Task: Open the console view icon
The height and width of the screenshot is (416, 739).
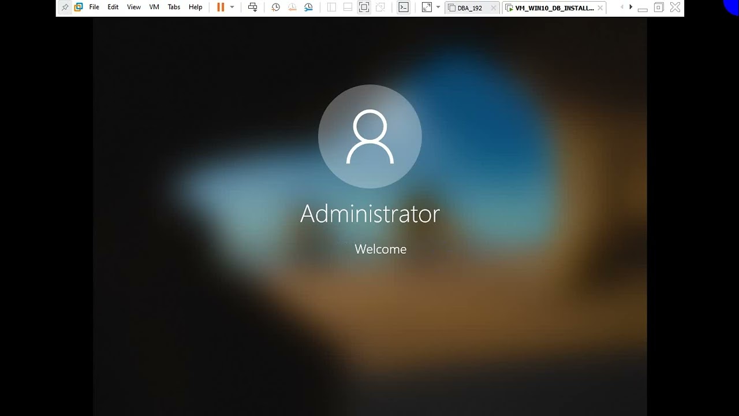Action: pos(404,8)
